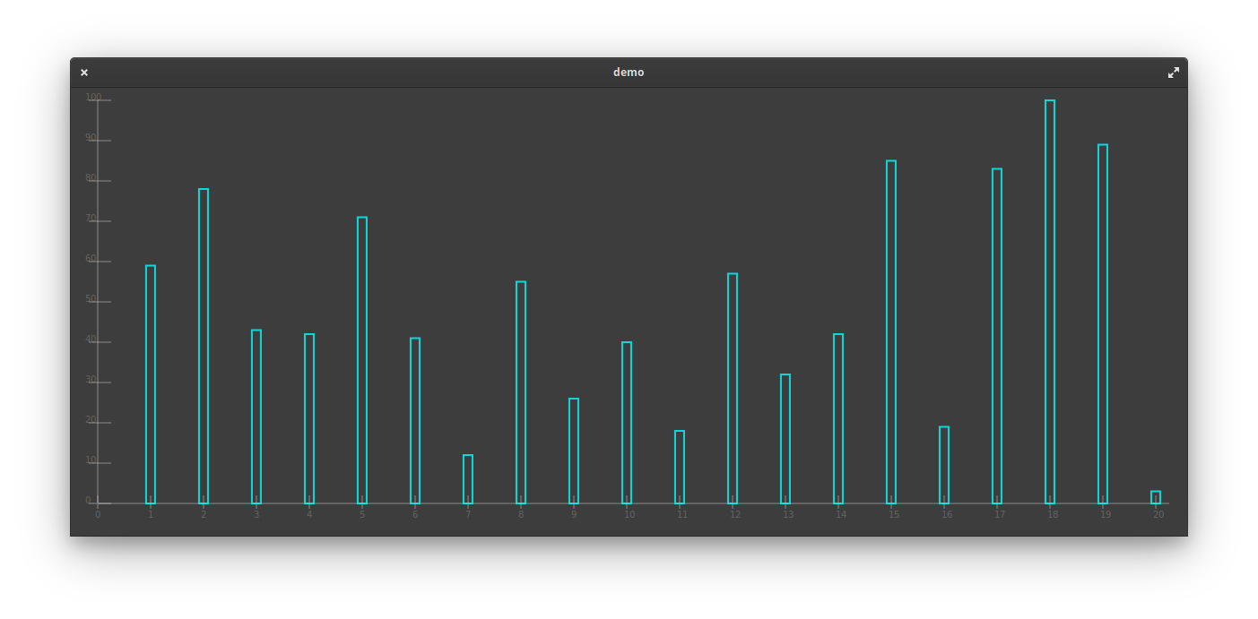
Task: Click the x-axis label 7
Action: pos(468,514)
